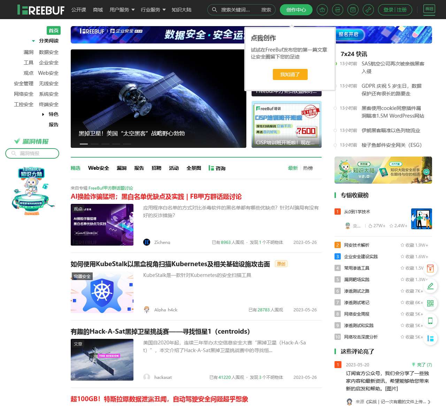Viewport: 446px width, 406px height.
Task: Open the 企业安全 category link
Action: click(49, 63)
